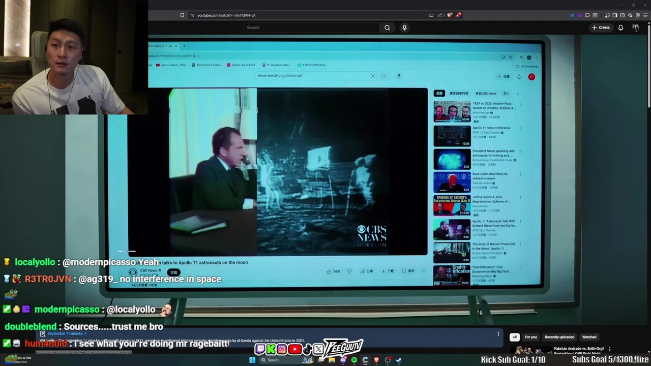This screenshot has height=366, width=651.
Task: Click the thumbs-down dislike button
Action: point(349,271)
